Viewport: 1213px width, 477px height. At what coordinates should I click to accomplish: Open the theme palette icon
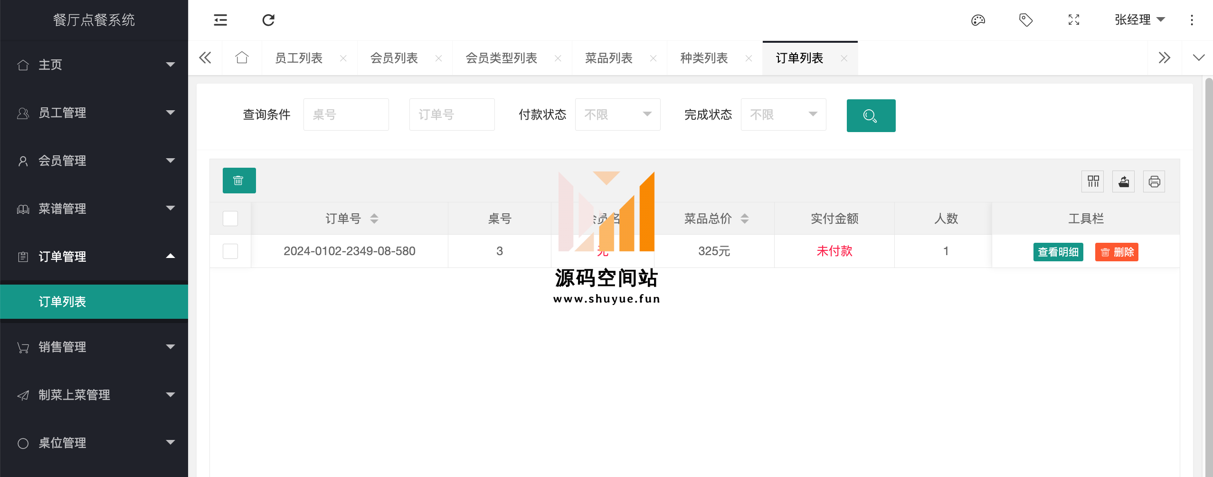tap(978, 20)
